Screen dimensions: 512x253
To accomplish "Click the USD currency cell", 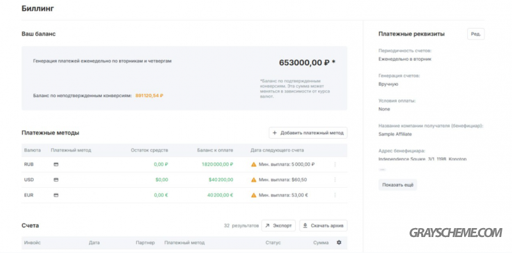I will (x=29, y=180).
